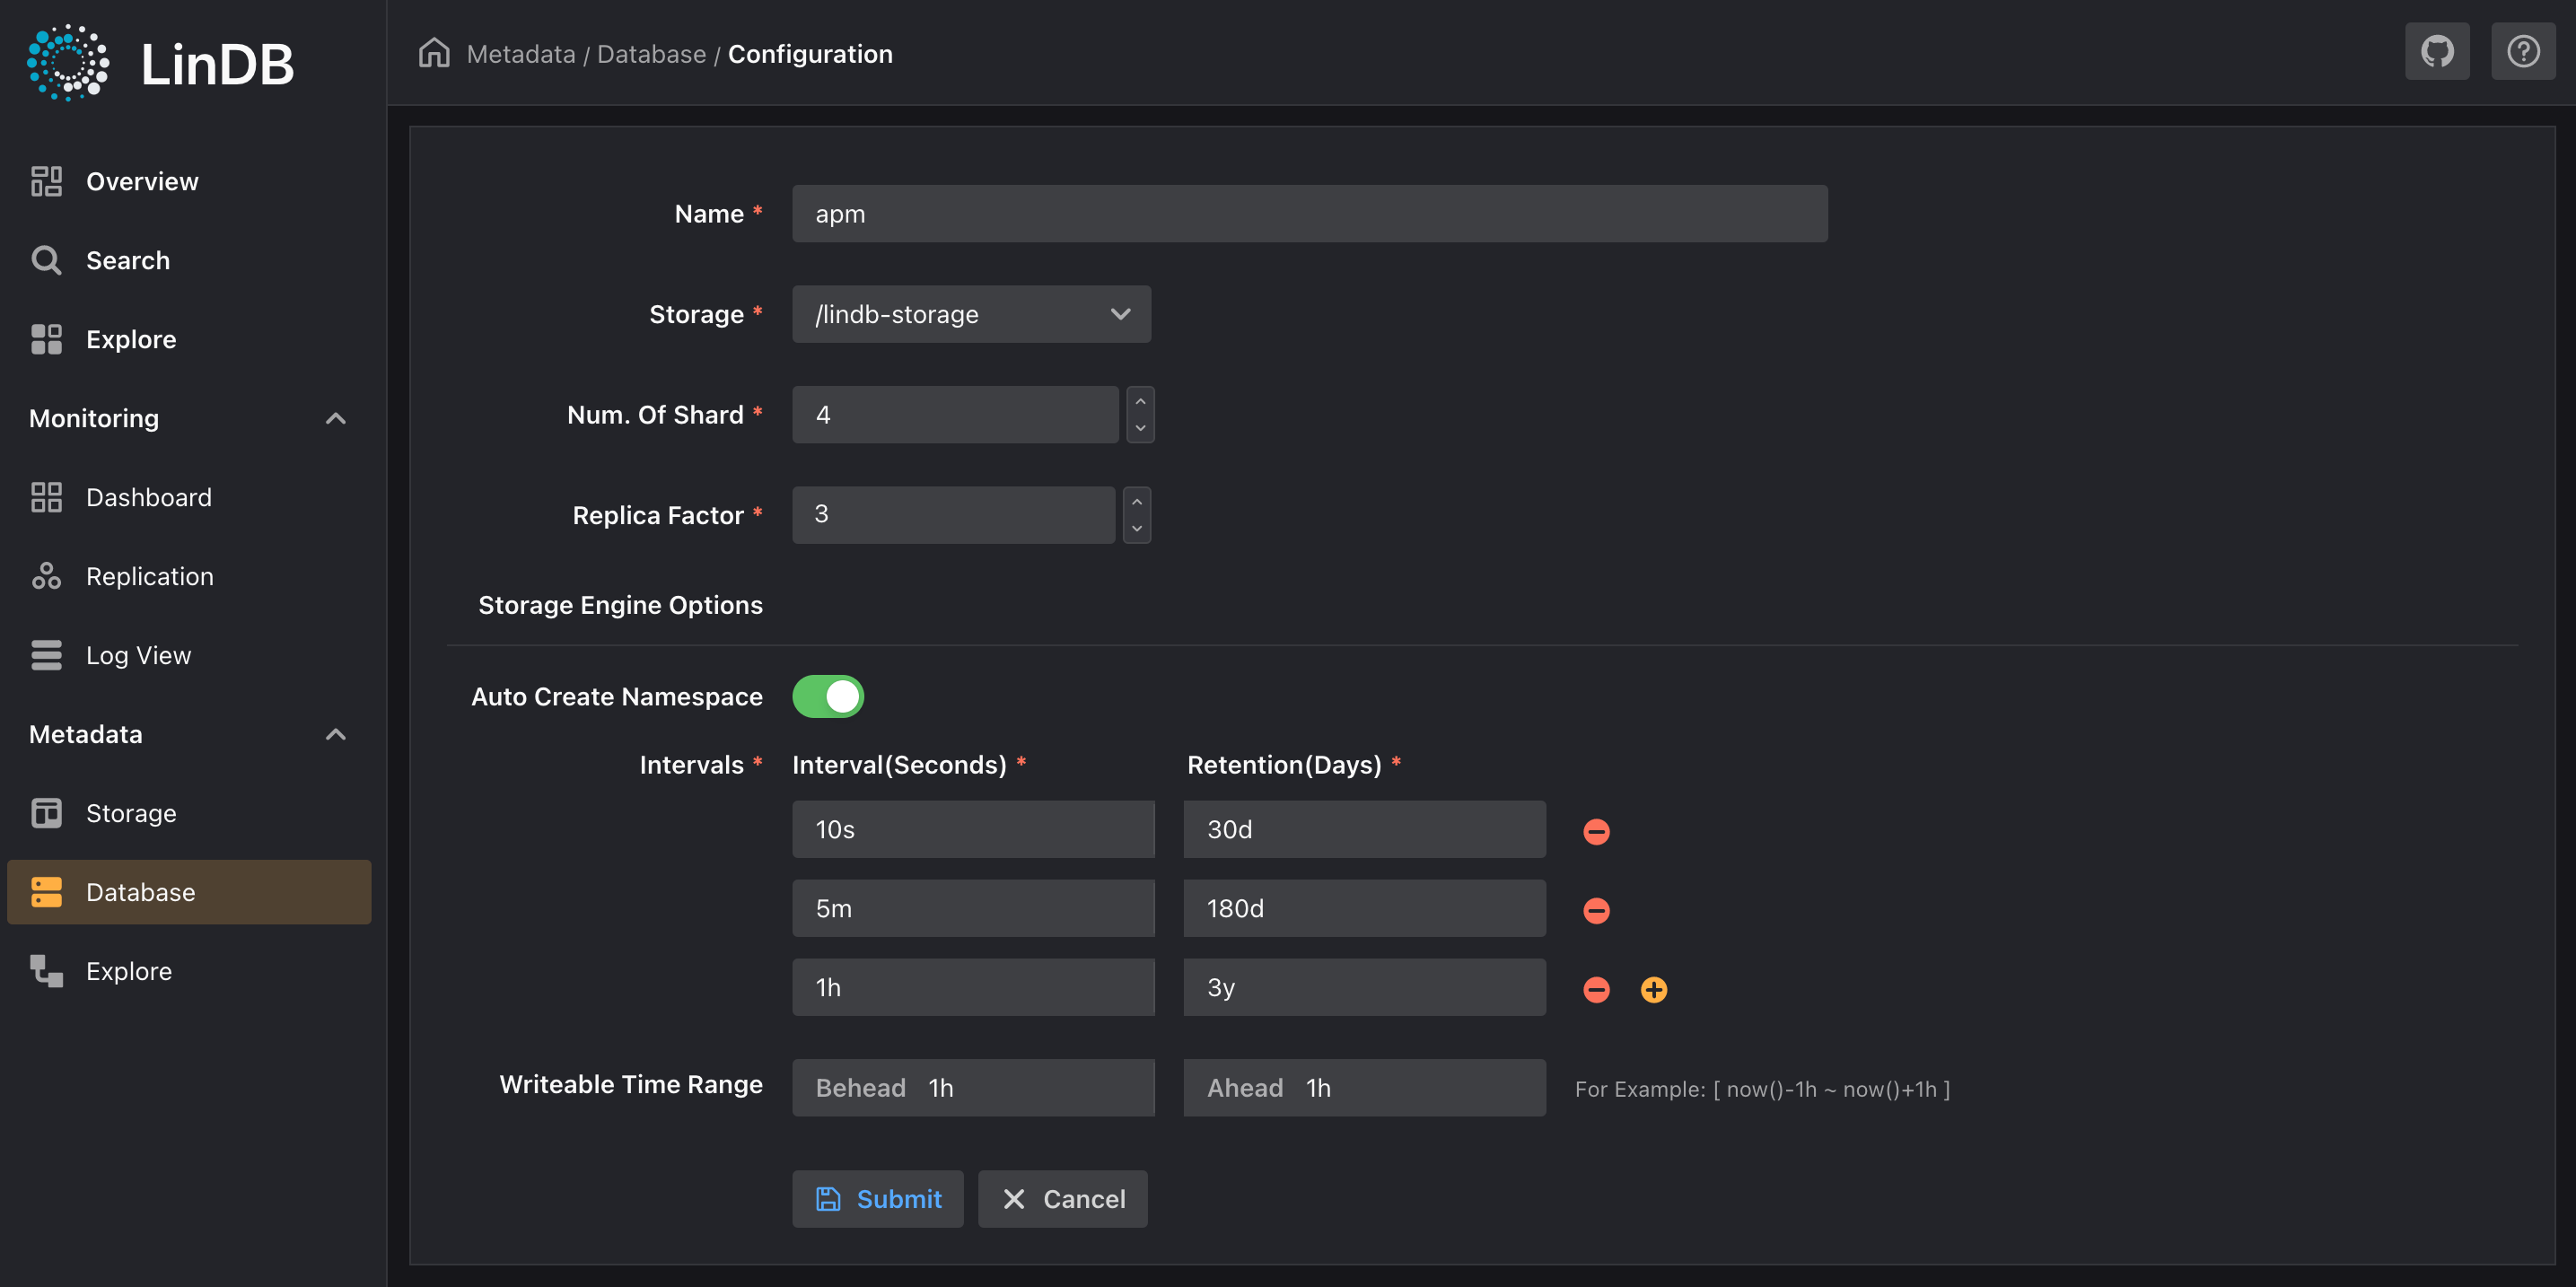Cancel the configuration form

pyautogui.click(x=1062, y=1199)
